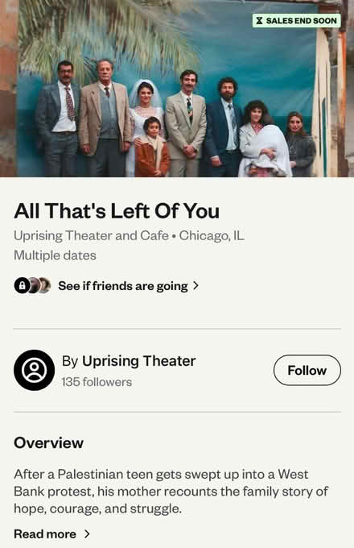Click the second friend avatar circle
Image resolution: width=354 pixels, height=548 pixels.
click(33, 285)
